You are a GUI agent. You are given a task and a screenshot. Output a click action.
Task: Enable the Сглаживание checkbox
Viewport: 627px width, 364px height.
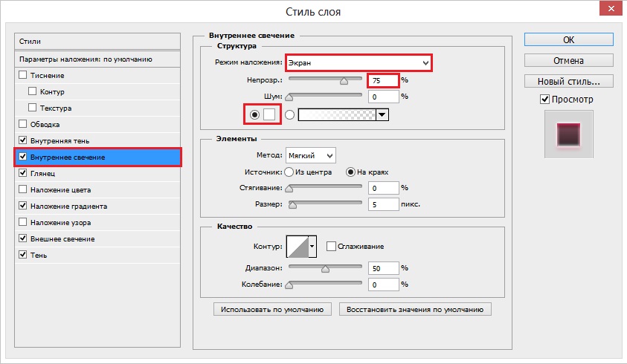[331, 246]
